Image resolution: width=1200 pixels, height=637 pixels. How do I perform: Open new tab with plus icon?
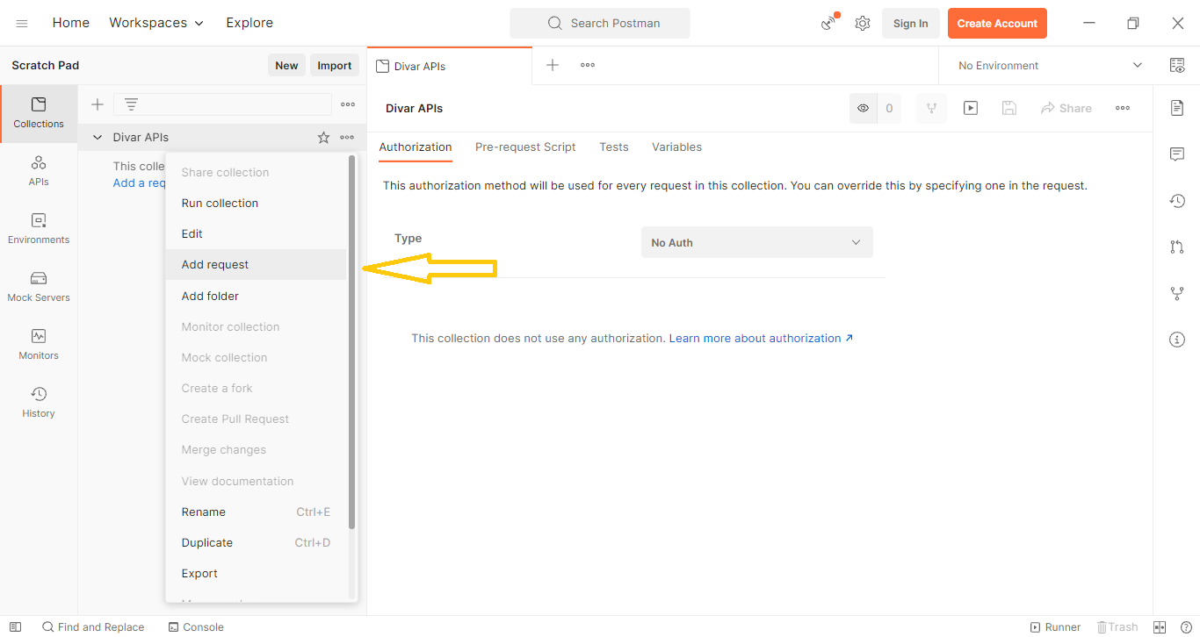click(553, 65)
